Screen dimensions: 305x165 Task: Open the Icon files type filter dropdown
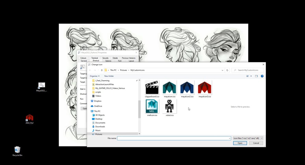248,138
